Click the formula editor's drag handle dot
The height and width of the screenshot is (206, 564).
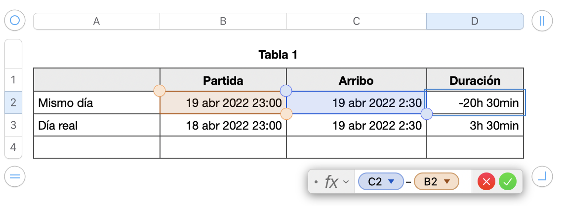316,182
